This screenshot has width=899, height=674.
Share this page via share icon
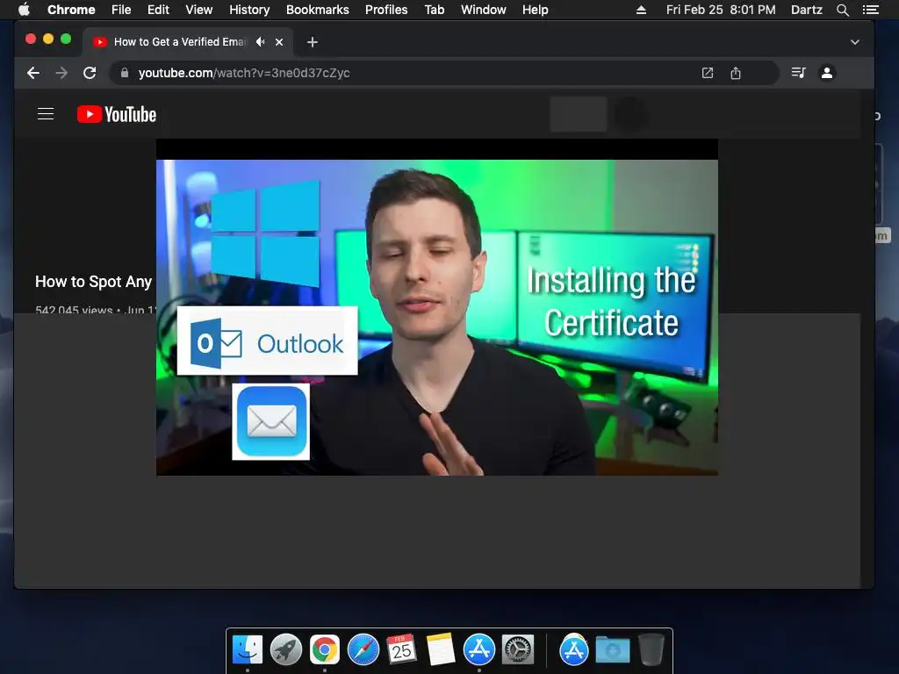736,73
